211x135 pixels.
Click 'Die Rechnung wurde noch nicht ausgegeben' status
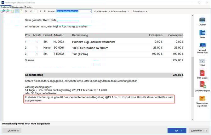[26, 124]
